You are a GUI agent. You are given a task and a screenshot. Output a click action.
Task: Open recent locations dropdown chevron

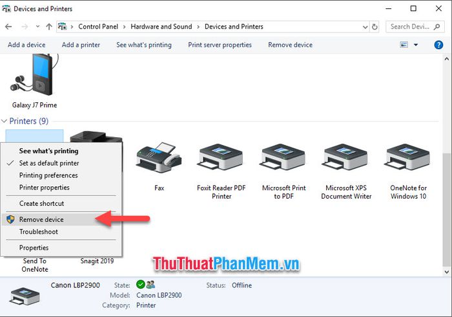(x=37, y=27)
